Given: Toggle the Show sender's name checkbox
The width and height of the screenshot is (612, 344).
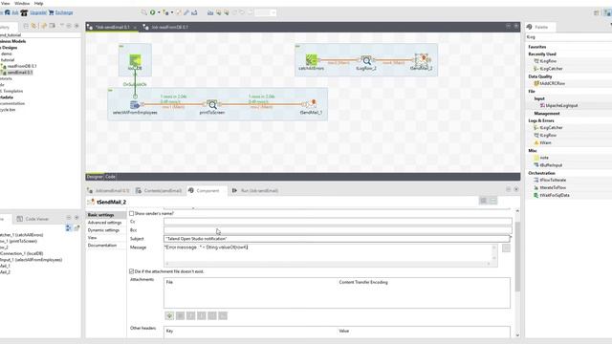Looking at the screenshot, I should point(132,213).
